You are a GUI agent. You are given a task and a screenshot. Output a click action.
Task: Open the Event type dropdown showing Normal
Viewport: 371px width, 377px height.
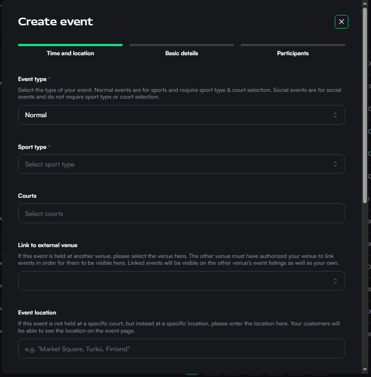click(x=181, y=115)
